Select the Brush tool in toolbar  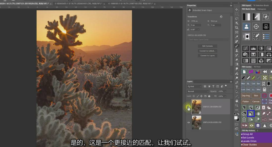coord(236,46)
